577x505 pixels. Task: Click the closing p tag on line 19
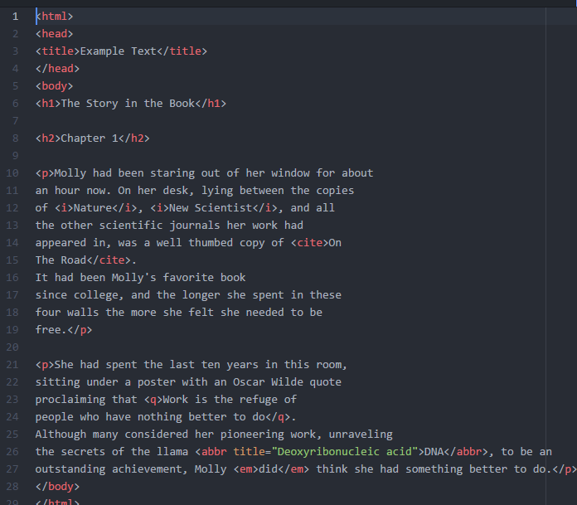(80, 330)
